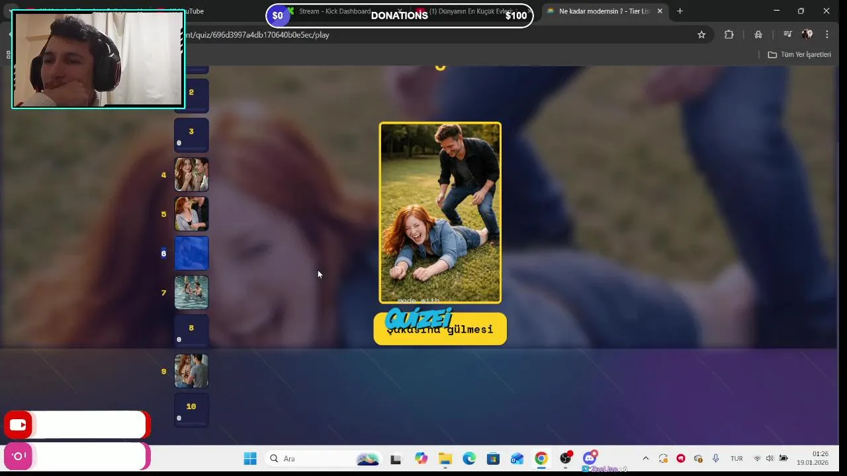Click the microphone icon in system tray

pyautogui.click(x=715, y=459)
